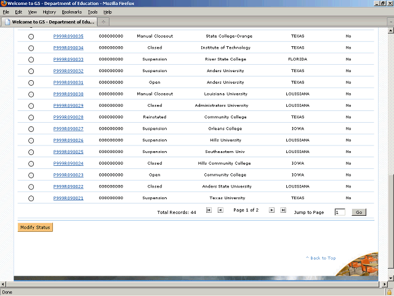Select the radio button for P999R090024
This screenshot has width=394, height=296.
pos(31,164)
